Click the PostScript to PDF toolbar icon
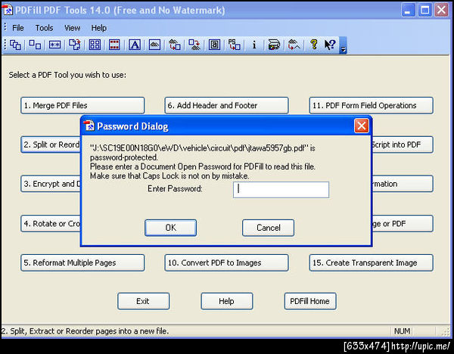This screenshot has width=454, height=354. (x=235, y=45)
